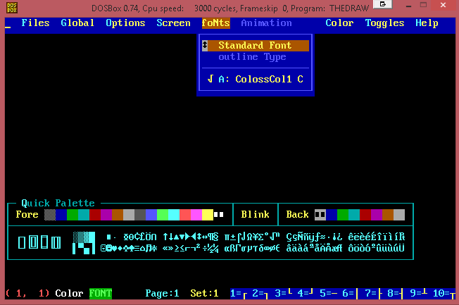Pick the yellow foreground color swatch

208,214
